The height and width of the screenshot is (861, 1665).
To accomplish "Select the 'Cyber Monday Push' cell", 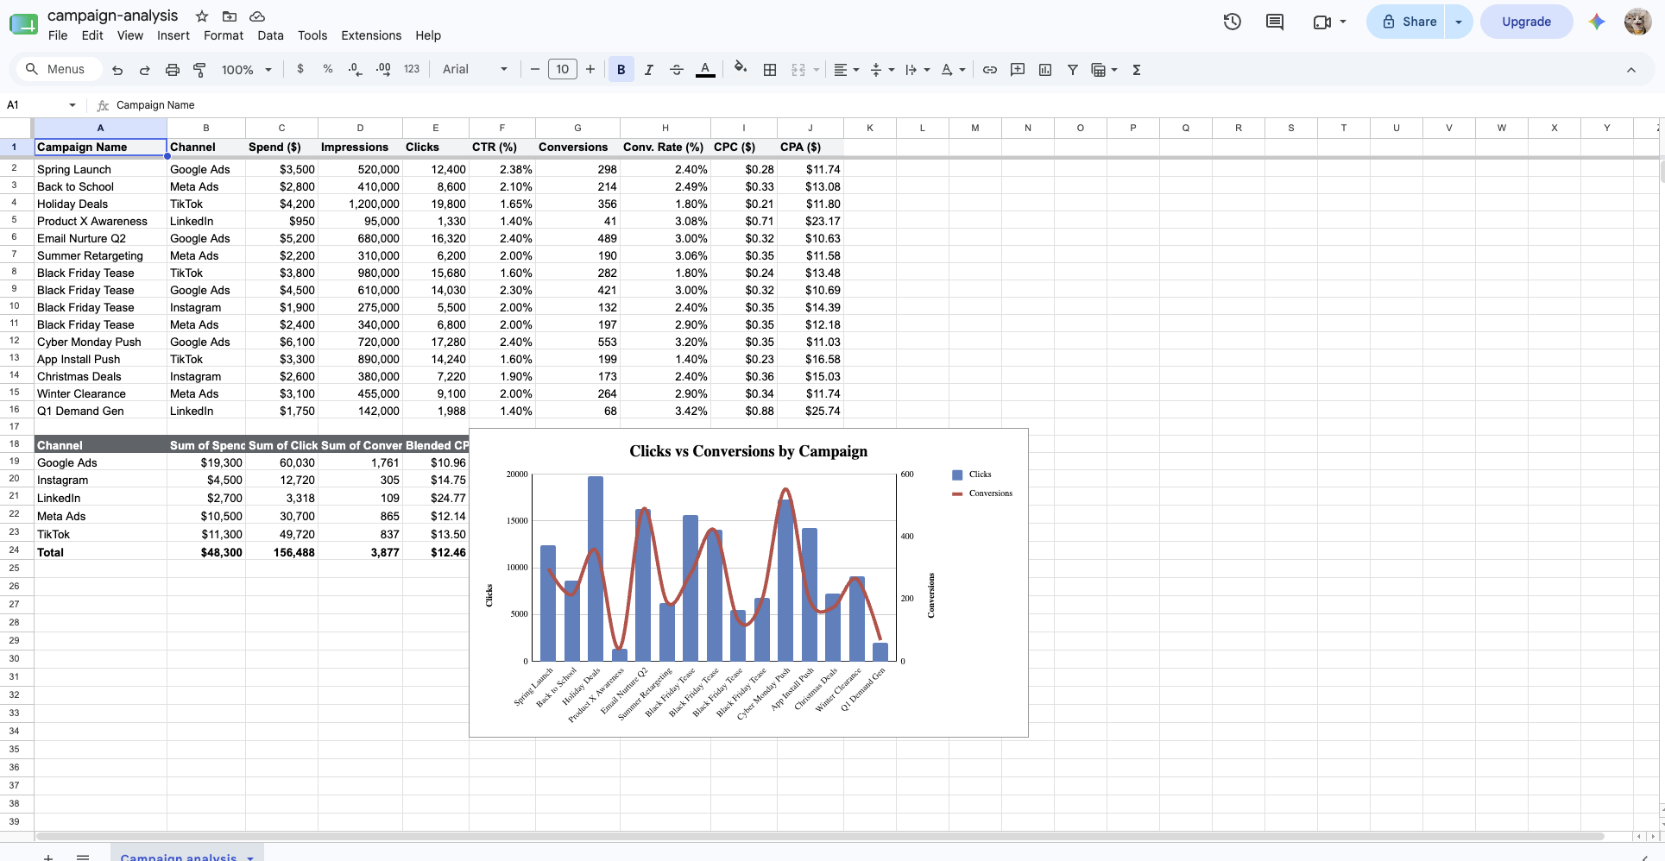I will (100, 342).
